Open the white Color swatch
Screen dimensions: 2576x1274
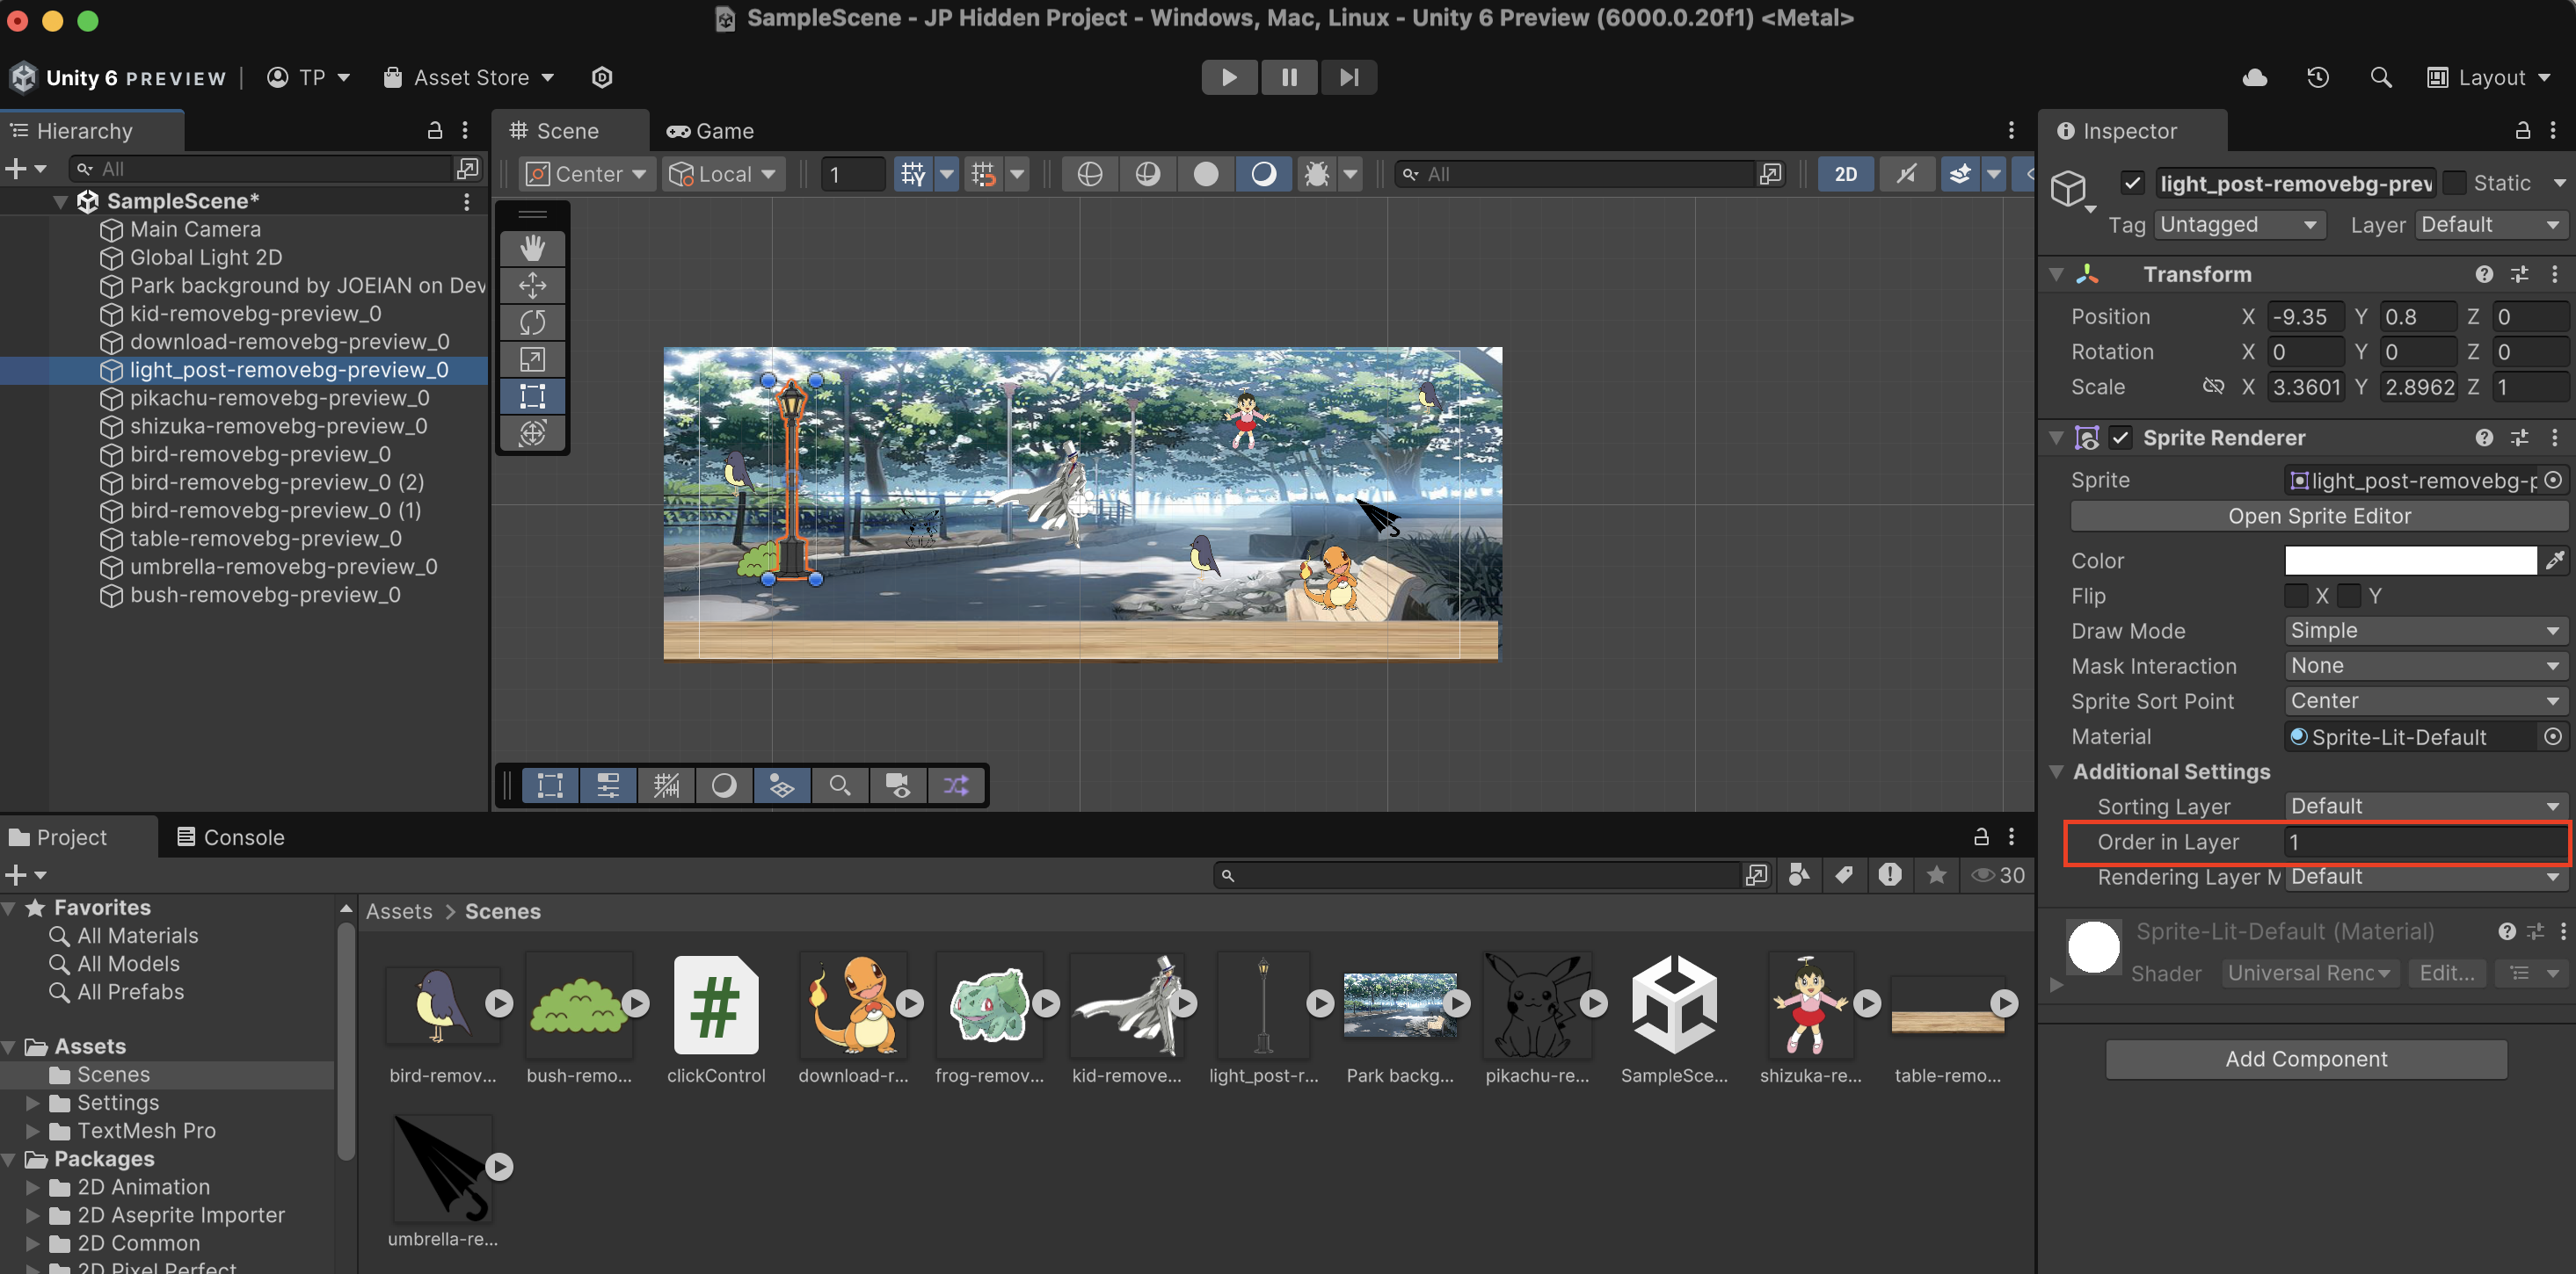click(x=2410, y=561)
